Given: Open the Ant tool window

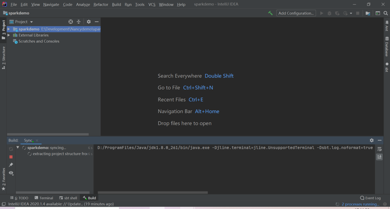Looking at the screenshot, I should coord(387,26).
